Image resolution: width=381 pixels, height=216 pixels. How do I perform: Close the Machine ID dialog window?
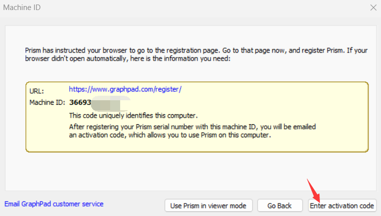373,8
